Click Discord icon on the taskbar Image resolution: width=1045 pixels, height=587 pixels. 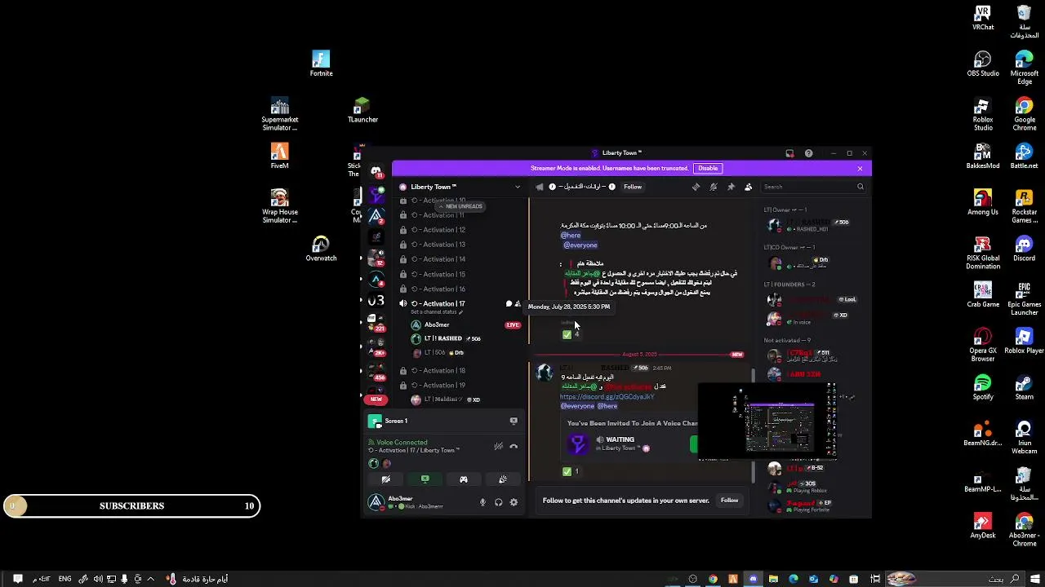(753, 579)
